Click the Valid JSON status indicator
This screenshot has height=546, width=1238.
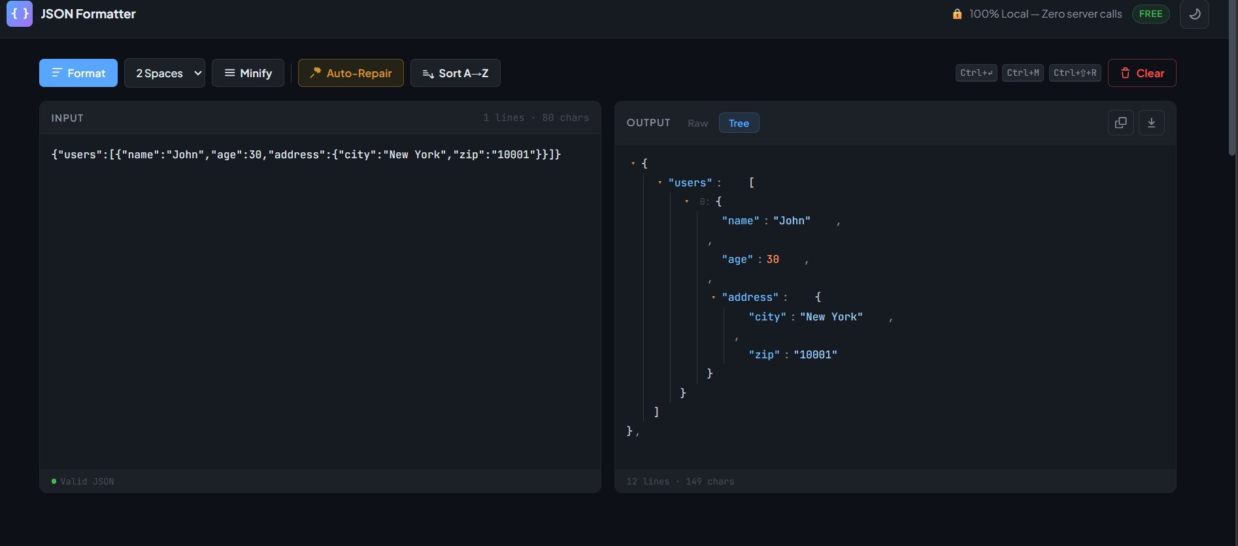82,481
